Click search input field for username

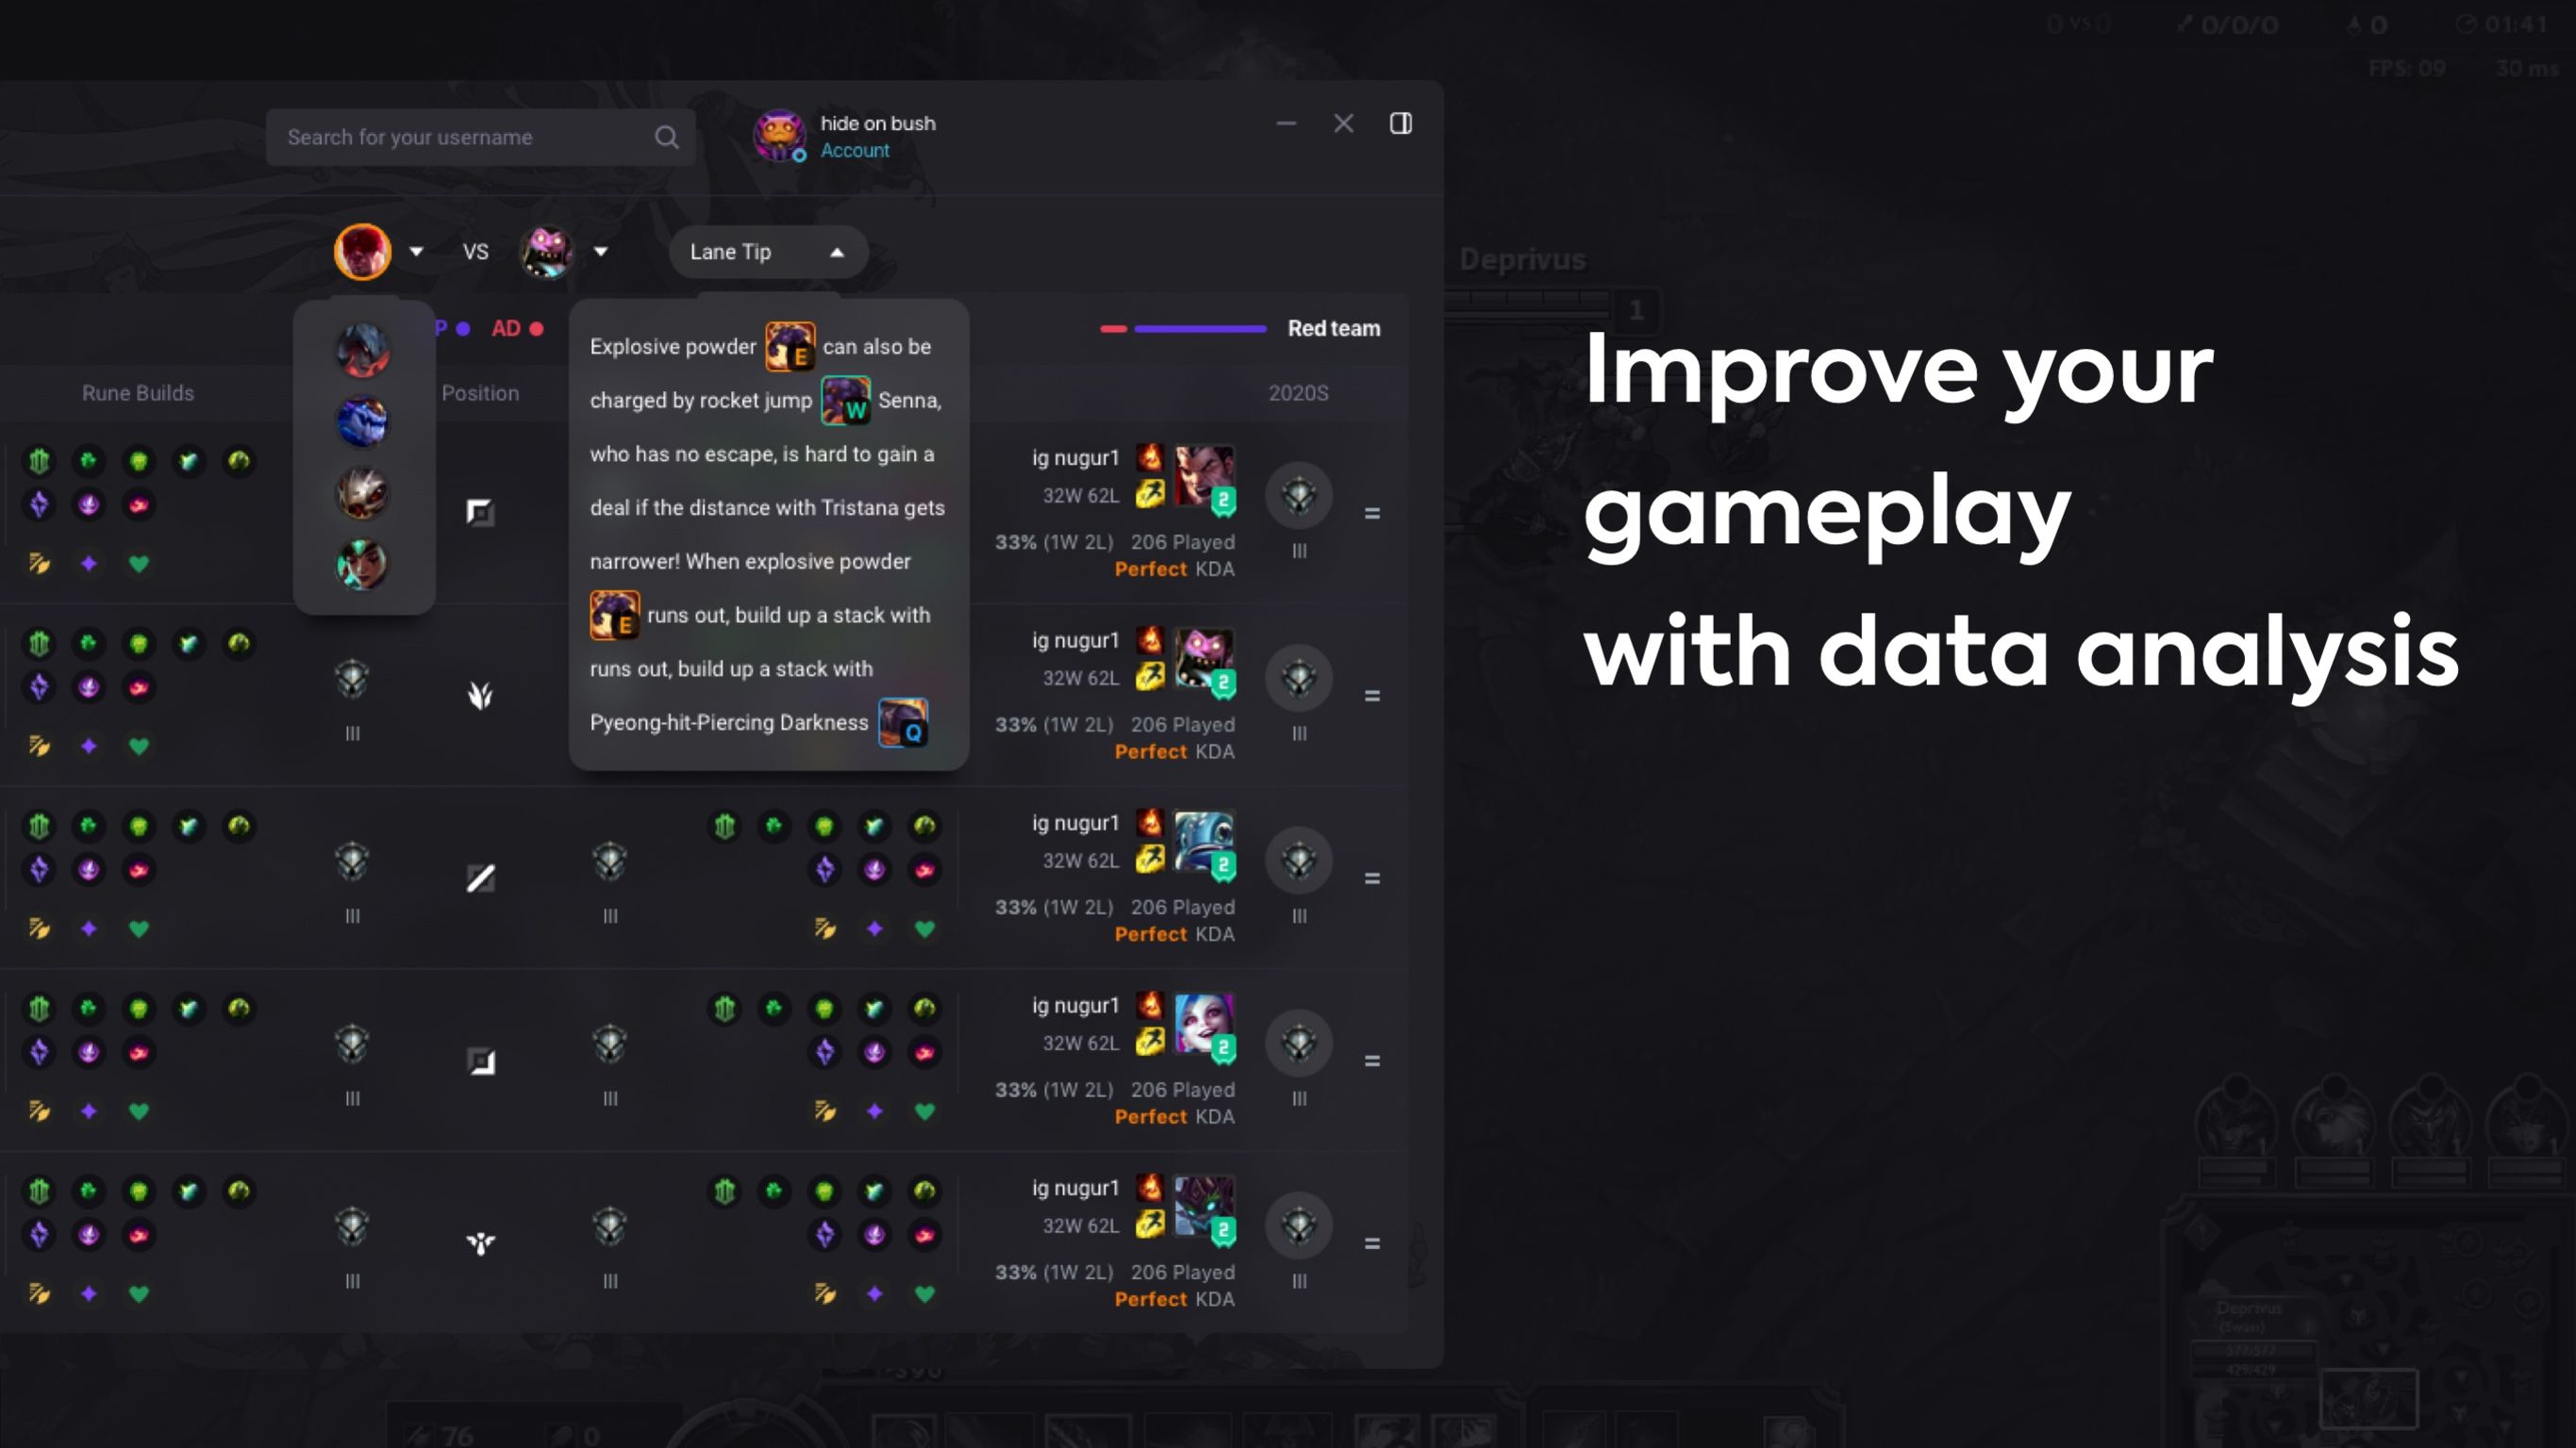[x=477, y=136]
